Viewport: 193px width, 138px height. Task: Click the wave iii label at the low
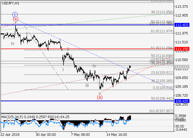tap(87, 86)
